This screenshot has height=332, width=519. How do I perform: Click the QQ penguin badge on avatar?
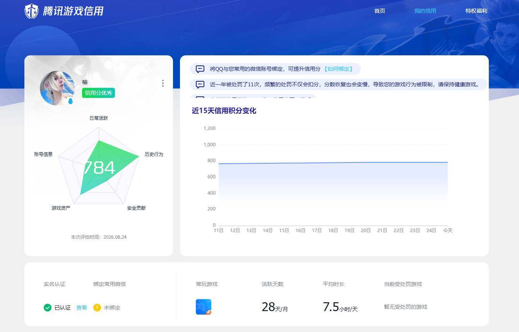point(70,101)
